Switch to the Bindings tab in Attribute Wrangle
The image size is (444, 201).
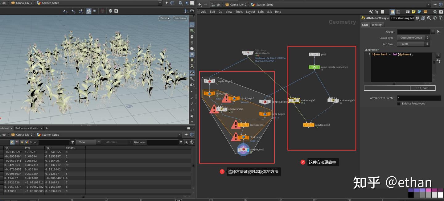tap(377, 25)
